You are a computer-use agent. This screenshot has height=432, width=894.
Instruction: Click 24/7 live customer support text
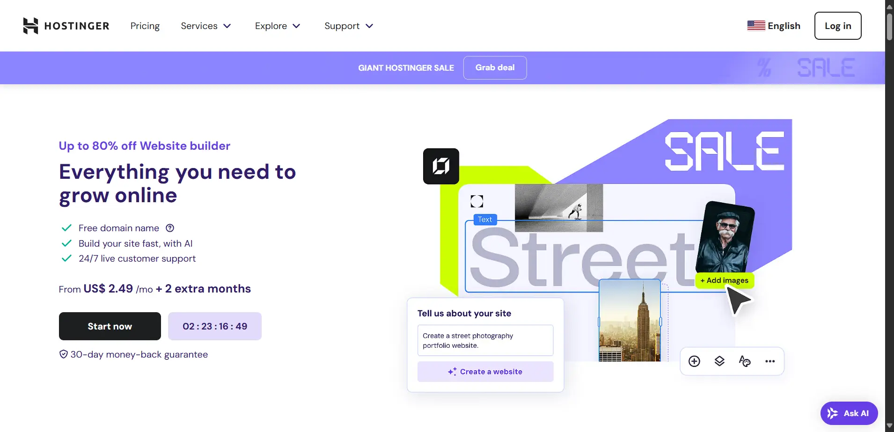click(x=137, y=258)
